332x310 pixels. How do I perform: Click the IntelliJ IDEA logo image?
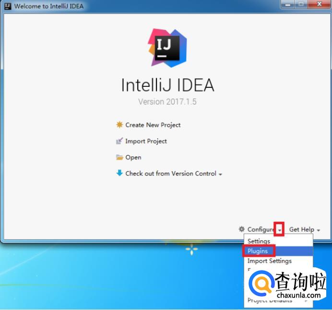pyautogui.click(x=167, y=48)
